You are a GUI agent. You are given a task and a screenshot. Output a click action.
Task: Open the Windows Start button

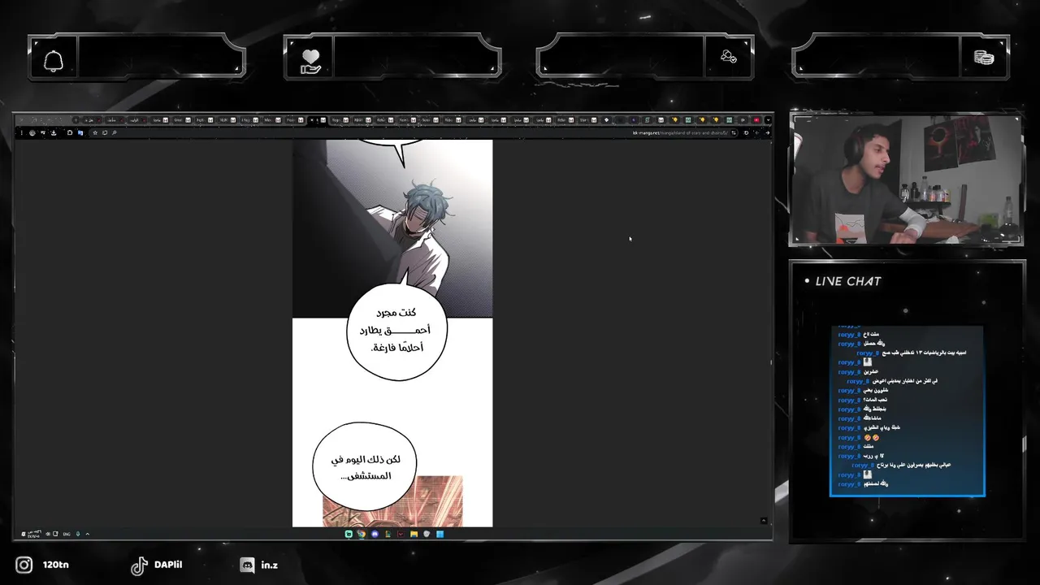coord(440,534)
